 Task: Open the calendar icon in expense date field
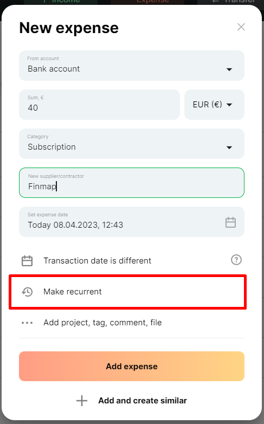click(230, 222)
